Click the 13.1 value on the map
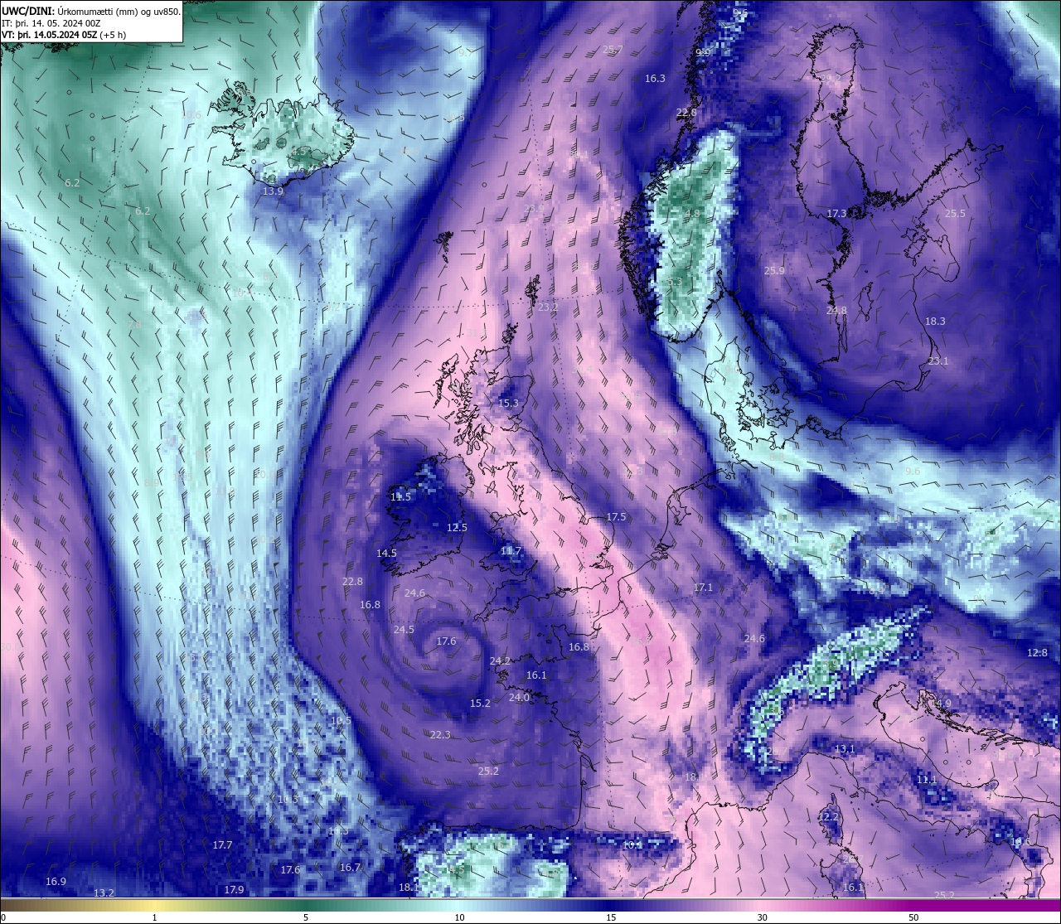 844,749
